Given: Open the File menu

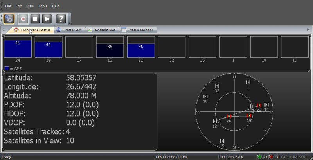Looking at the screenshot, I should [8, 6].
